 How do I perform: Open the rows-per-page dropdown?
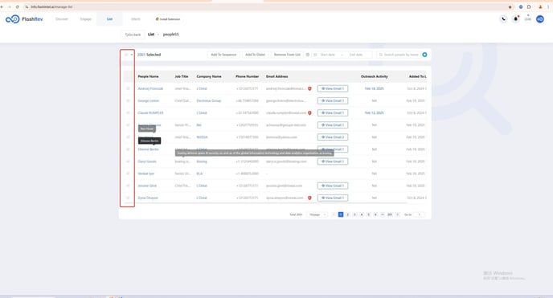coord(317,214)
